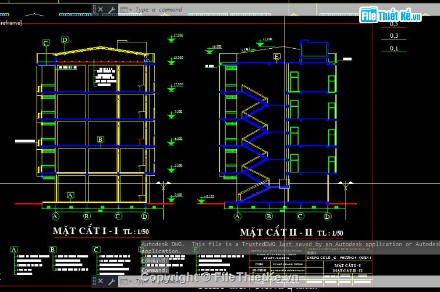The height and width of the screenshot is (292, 440).
Task: Select the -0.170 elevation marker
Action: pos(206,199)
